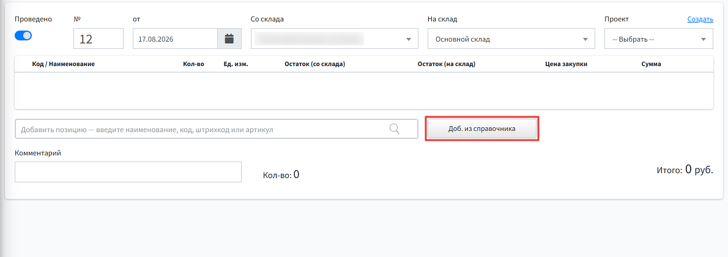Open the На склад dropdown

click(x=511, y=39)
